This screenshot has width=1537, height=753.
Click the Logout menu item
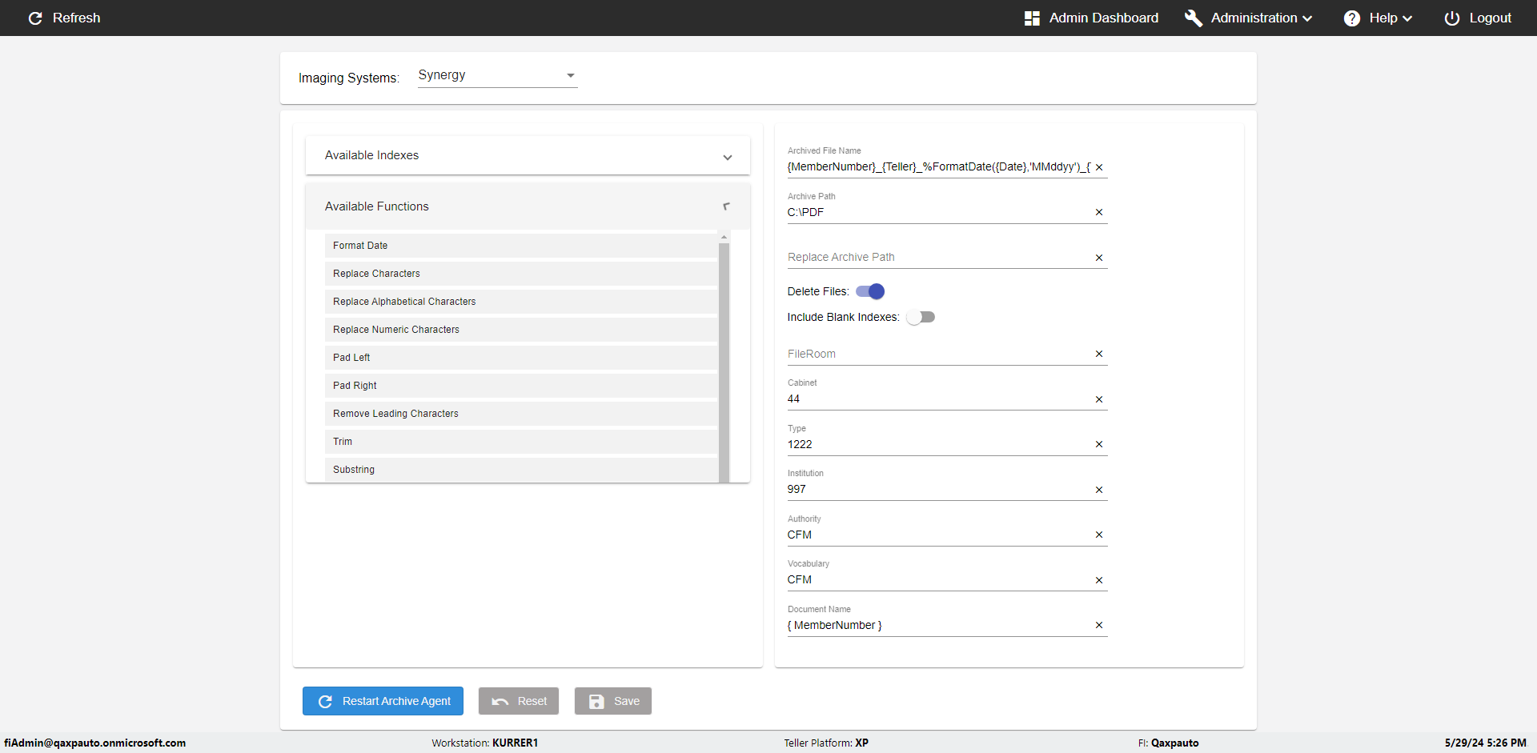pos(1478,18)
